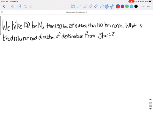Tap the Wi-Fi status icon
Viewport: 153px width, 115px height.
(138, 1)
